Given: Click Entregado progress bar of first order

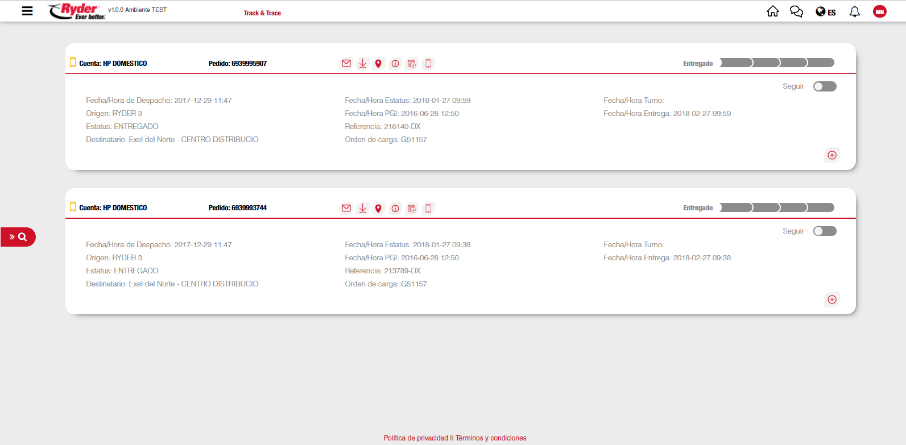Looking at the screenshot, I should click(776, 63).
